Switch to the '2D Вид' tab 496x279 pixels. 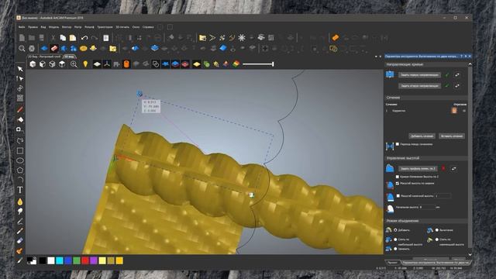click(44, 57)
